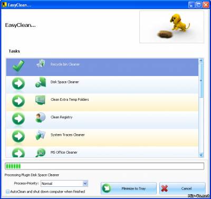Minimize the EasyClean window

tap(191, 5)
